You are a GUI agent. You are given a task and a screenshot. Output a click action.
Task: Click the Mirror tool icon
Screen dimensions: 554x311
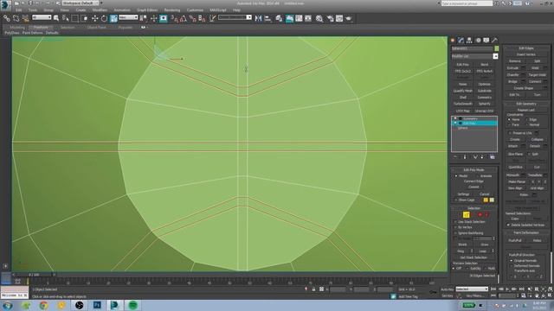pyautogui.click(x=258, y=18)
